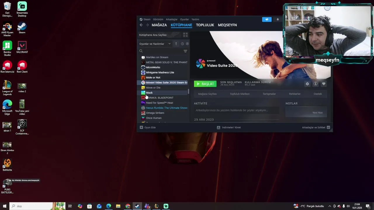Go to TOPLULUK tab
Image resolution: width=374 pixels, height=210 pixels.
(x=205, y=25)
